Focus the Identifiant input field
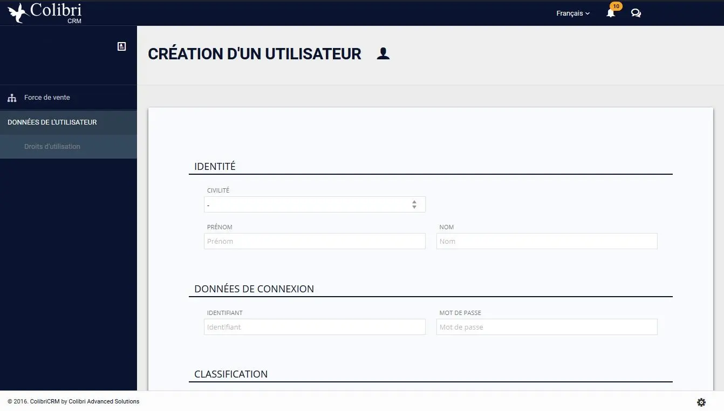 coord(315,327)
